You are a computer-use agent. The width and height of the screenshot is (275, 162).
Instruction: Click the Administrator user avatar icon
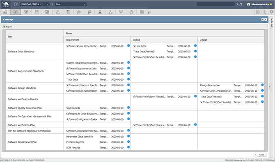(x=248, y=4)
